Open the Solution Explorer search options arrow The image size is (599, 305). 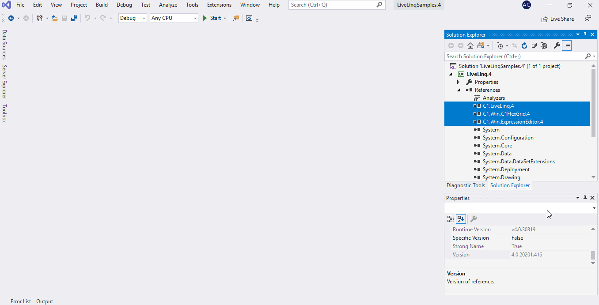click(595, 56)
